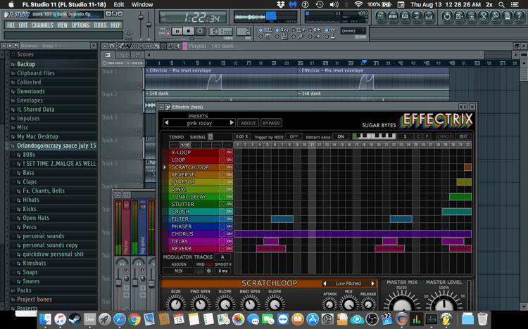Open the Piano Roll toolbar icon
528x329 pixels.
click(x=405, y=16)
